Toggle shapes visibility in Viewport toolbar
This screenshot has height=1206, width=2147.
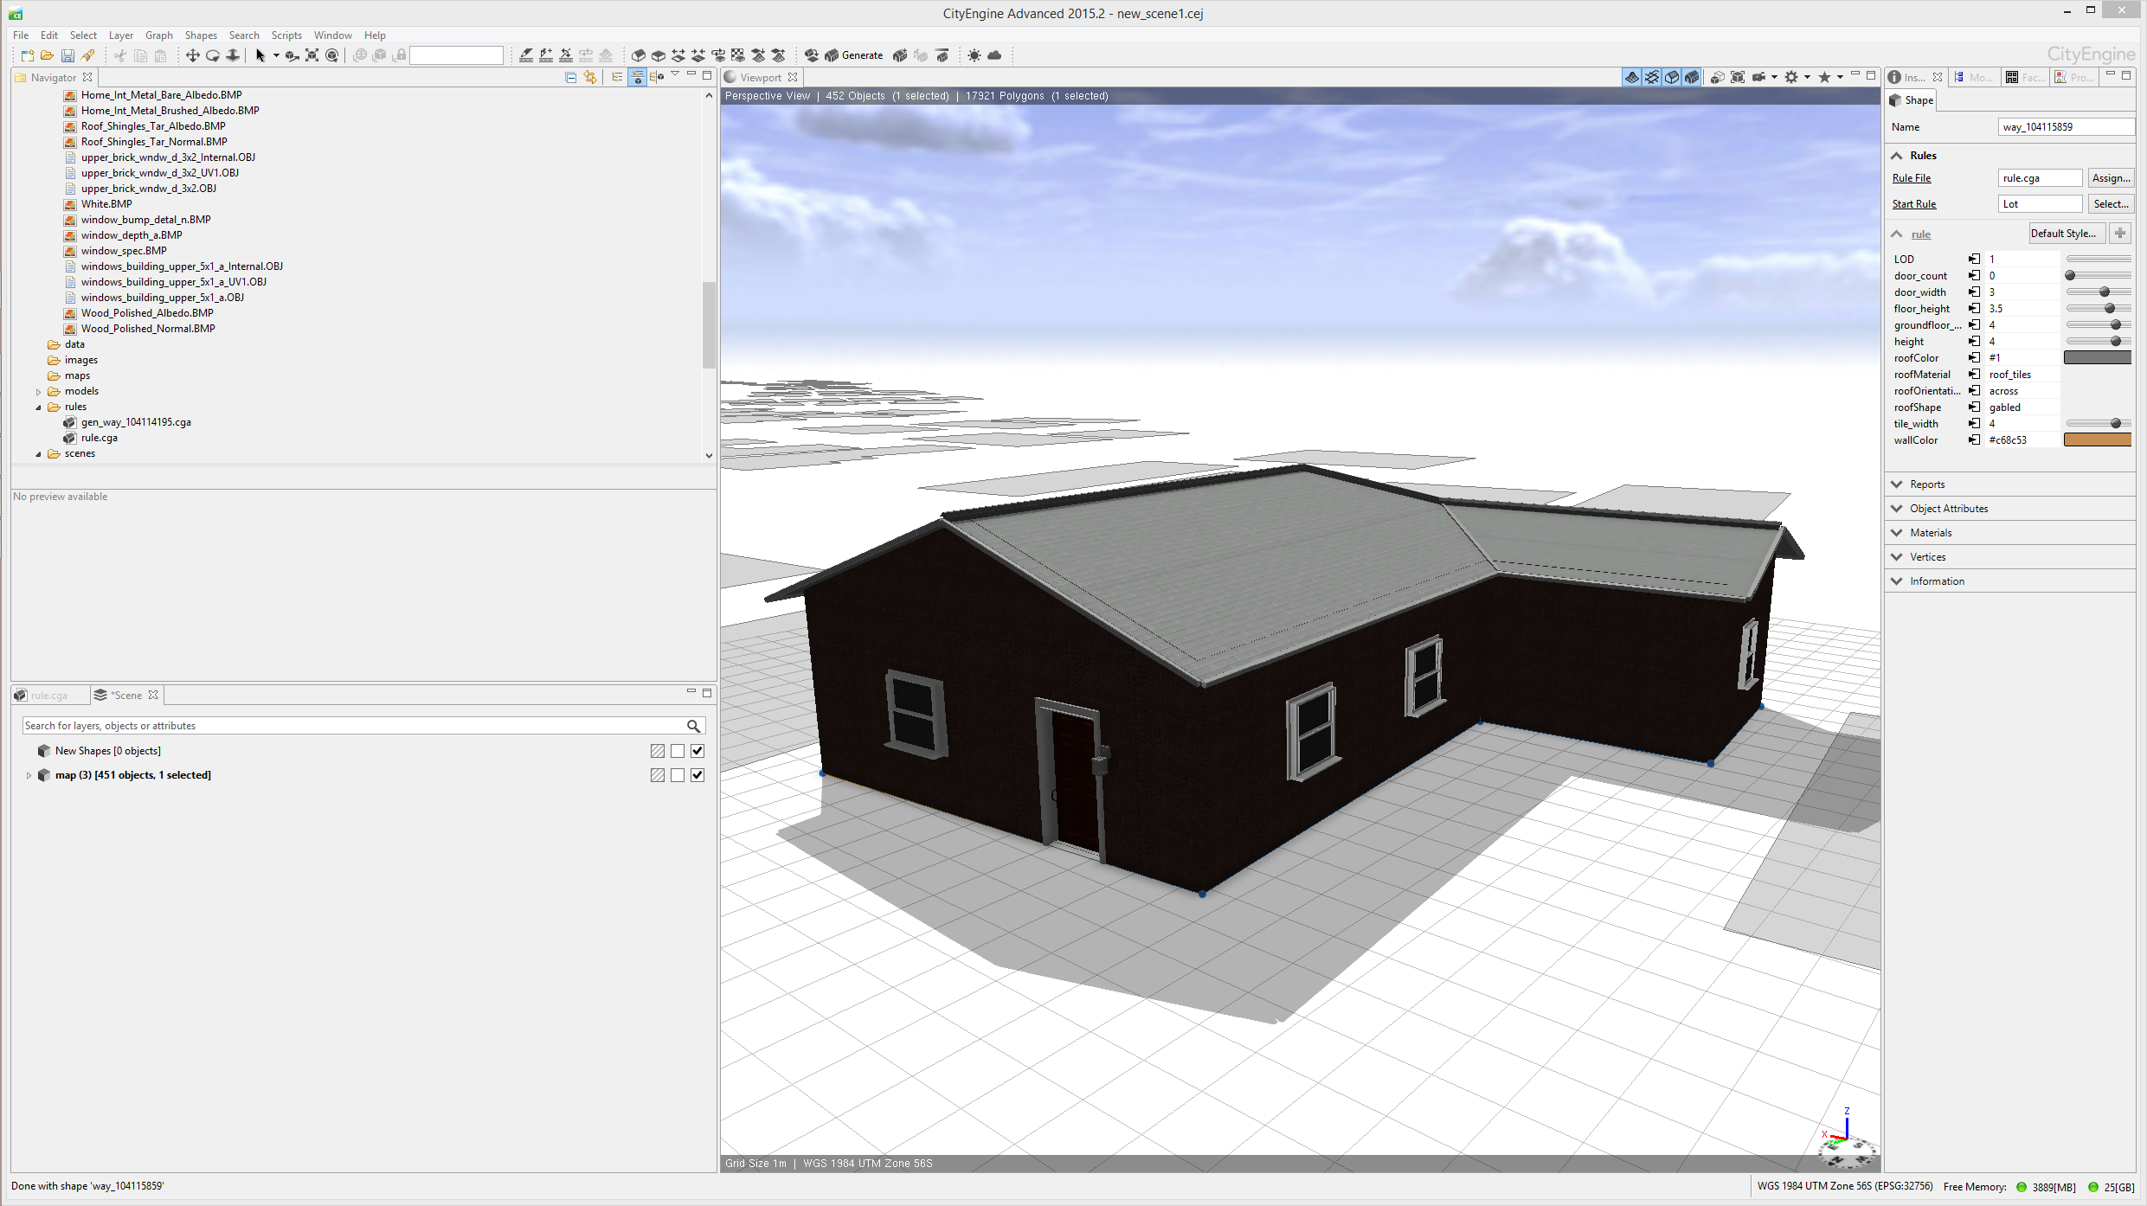tap(1672, 77)
